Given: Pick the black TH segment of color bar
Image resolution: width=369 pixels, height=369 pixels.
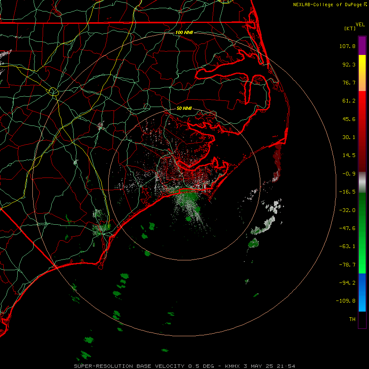Looking at the screenshot, I should click(362, 319).
